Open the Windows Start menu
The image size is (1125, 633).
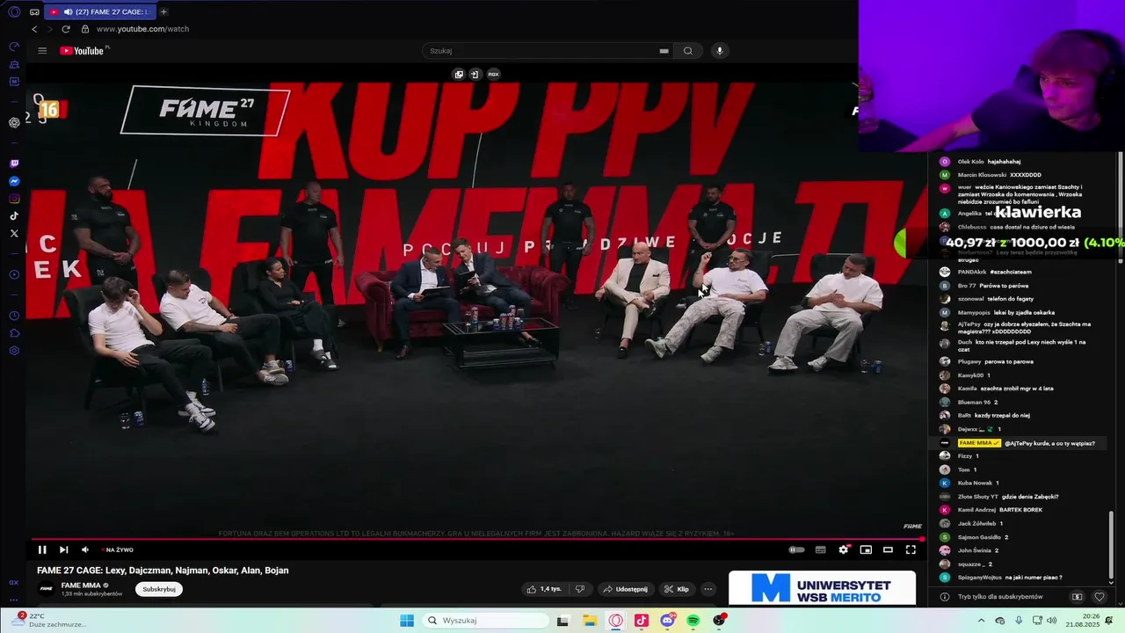pos(407,621)
